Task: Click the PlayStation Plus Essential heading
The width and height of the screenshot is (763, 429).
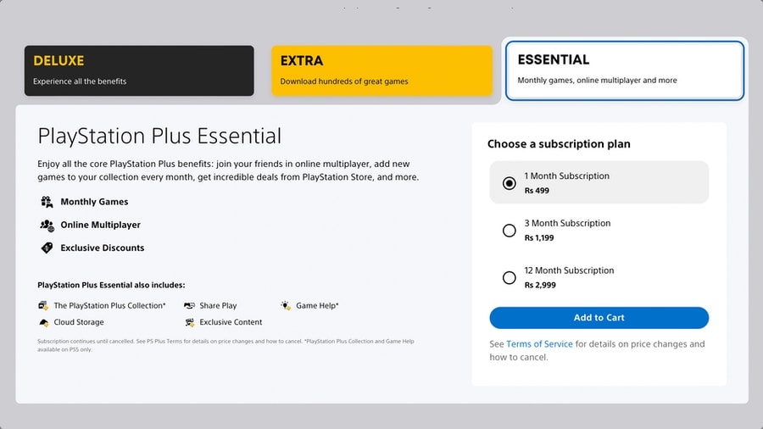Action: (x=159, y=136)
